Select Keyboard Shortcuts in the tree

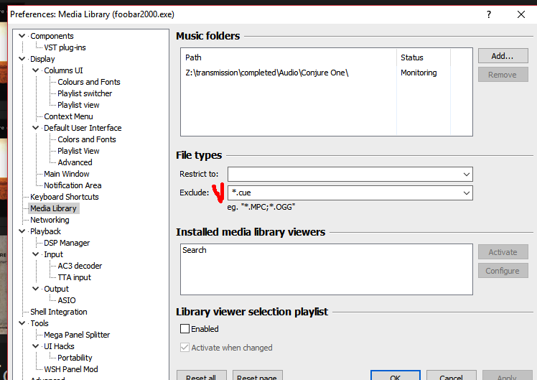pos(65,197)
